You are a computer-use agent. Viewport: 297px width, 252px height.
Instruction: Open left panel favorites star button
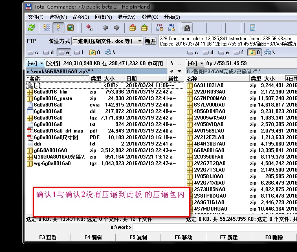(172, 72)
